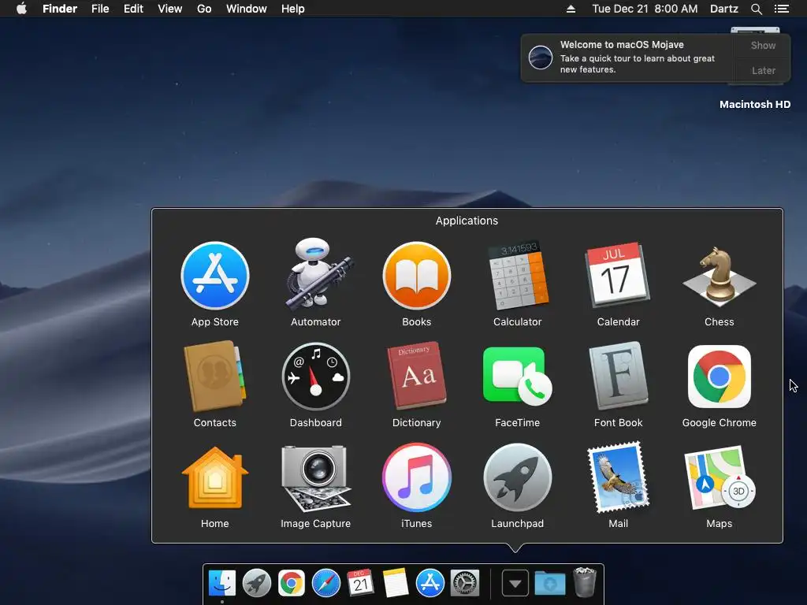Open Spotlight search magnifier in menu bar
Image resolution: width=807 pixels, height=605 pixels.
[756, 9]
